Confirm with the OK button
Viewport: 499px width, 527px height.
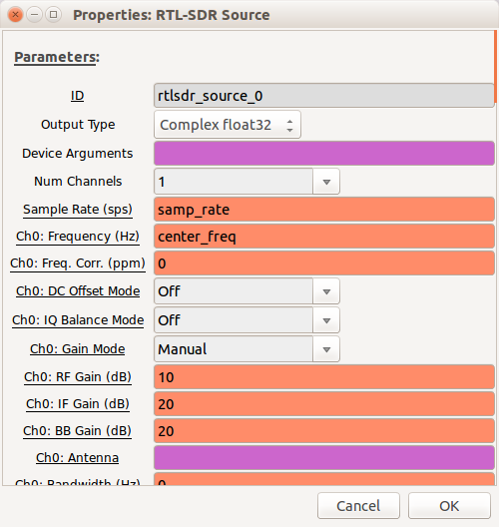pos(449,506)
